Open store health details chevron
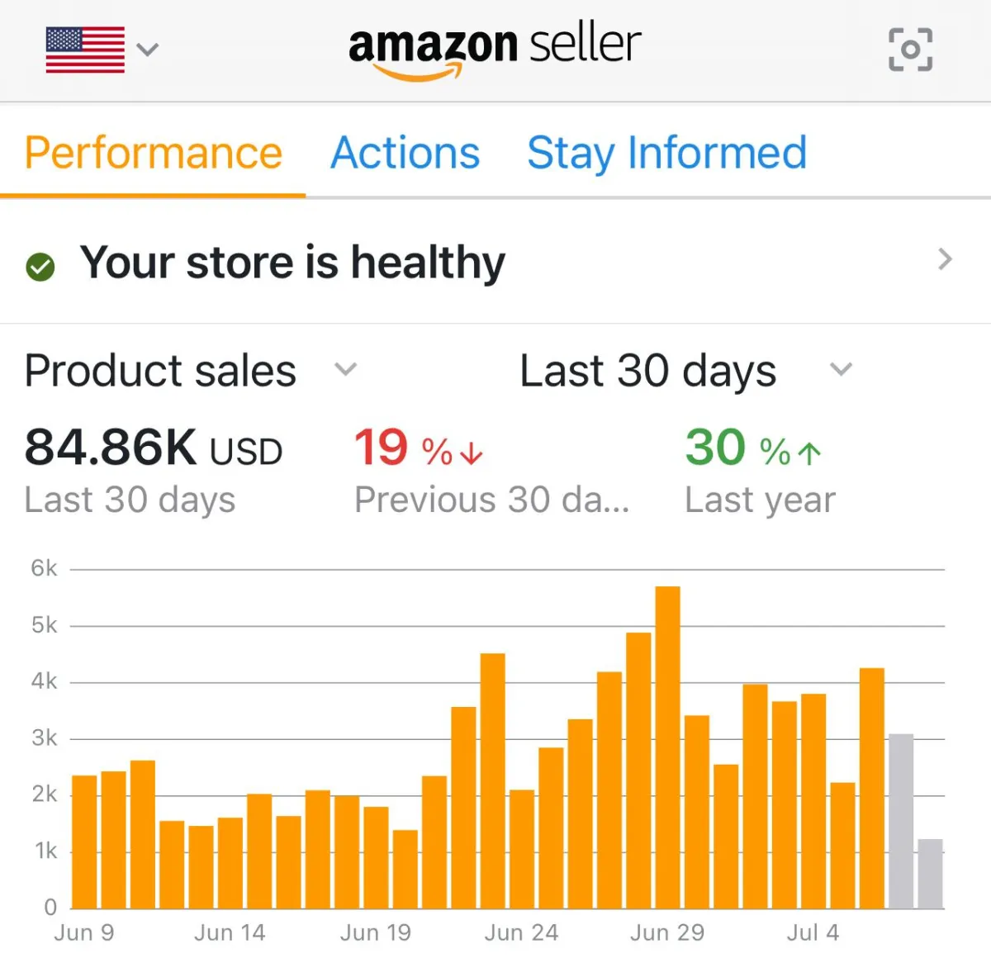 click(946, 259)
